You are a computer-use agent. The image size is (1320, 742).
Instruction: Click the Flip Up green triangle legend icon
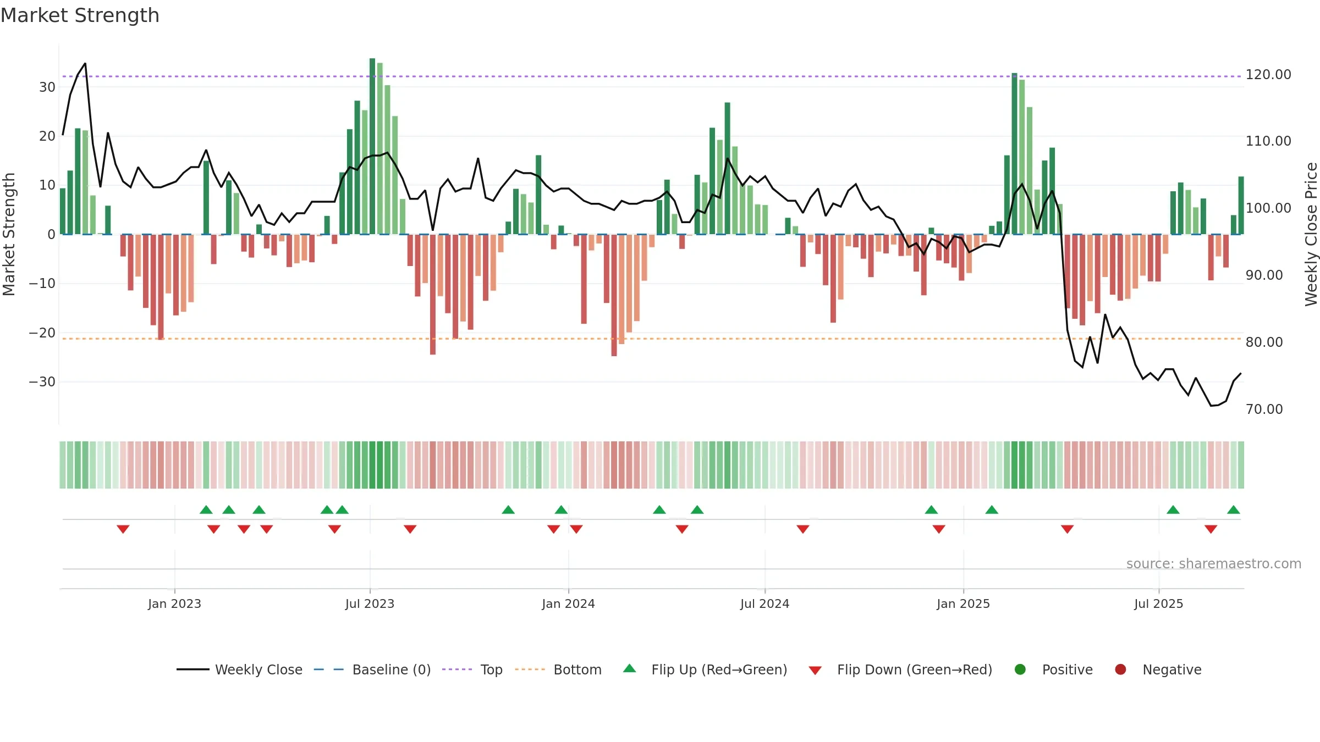tap(630, 669)
